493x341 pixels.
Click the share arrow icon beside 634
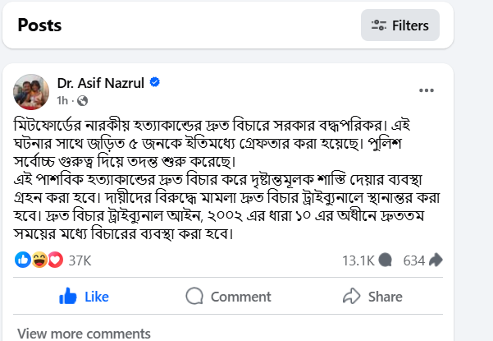pos(436,260)
